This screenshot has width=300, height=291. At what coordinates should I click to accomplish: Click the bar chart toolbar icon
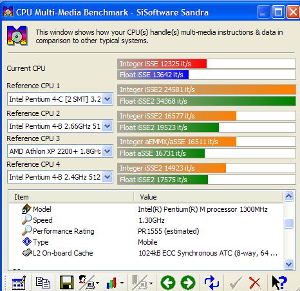pos(111,283)
